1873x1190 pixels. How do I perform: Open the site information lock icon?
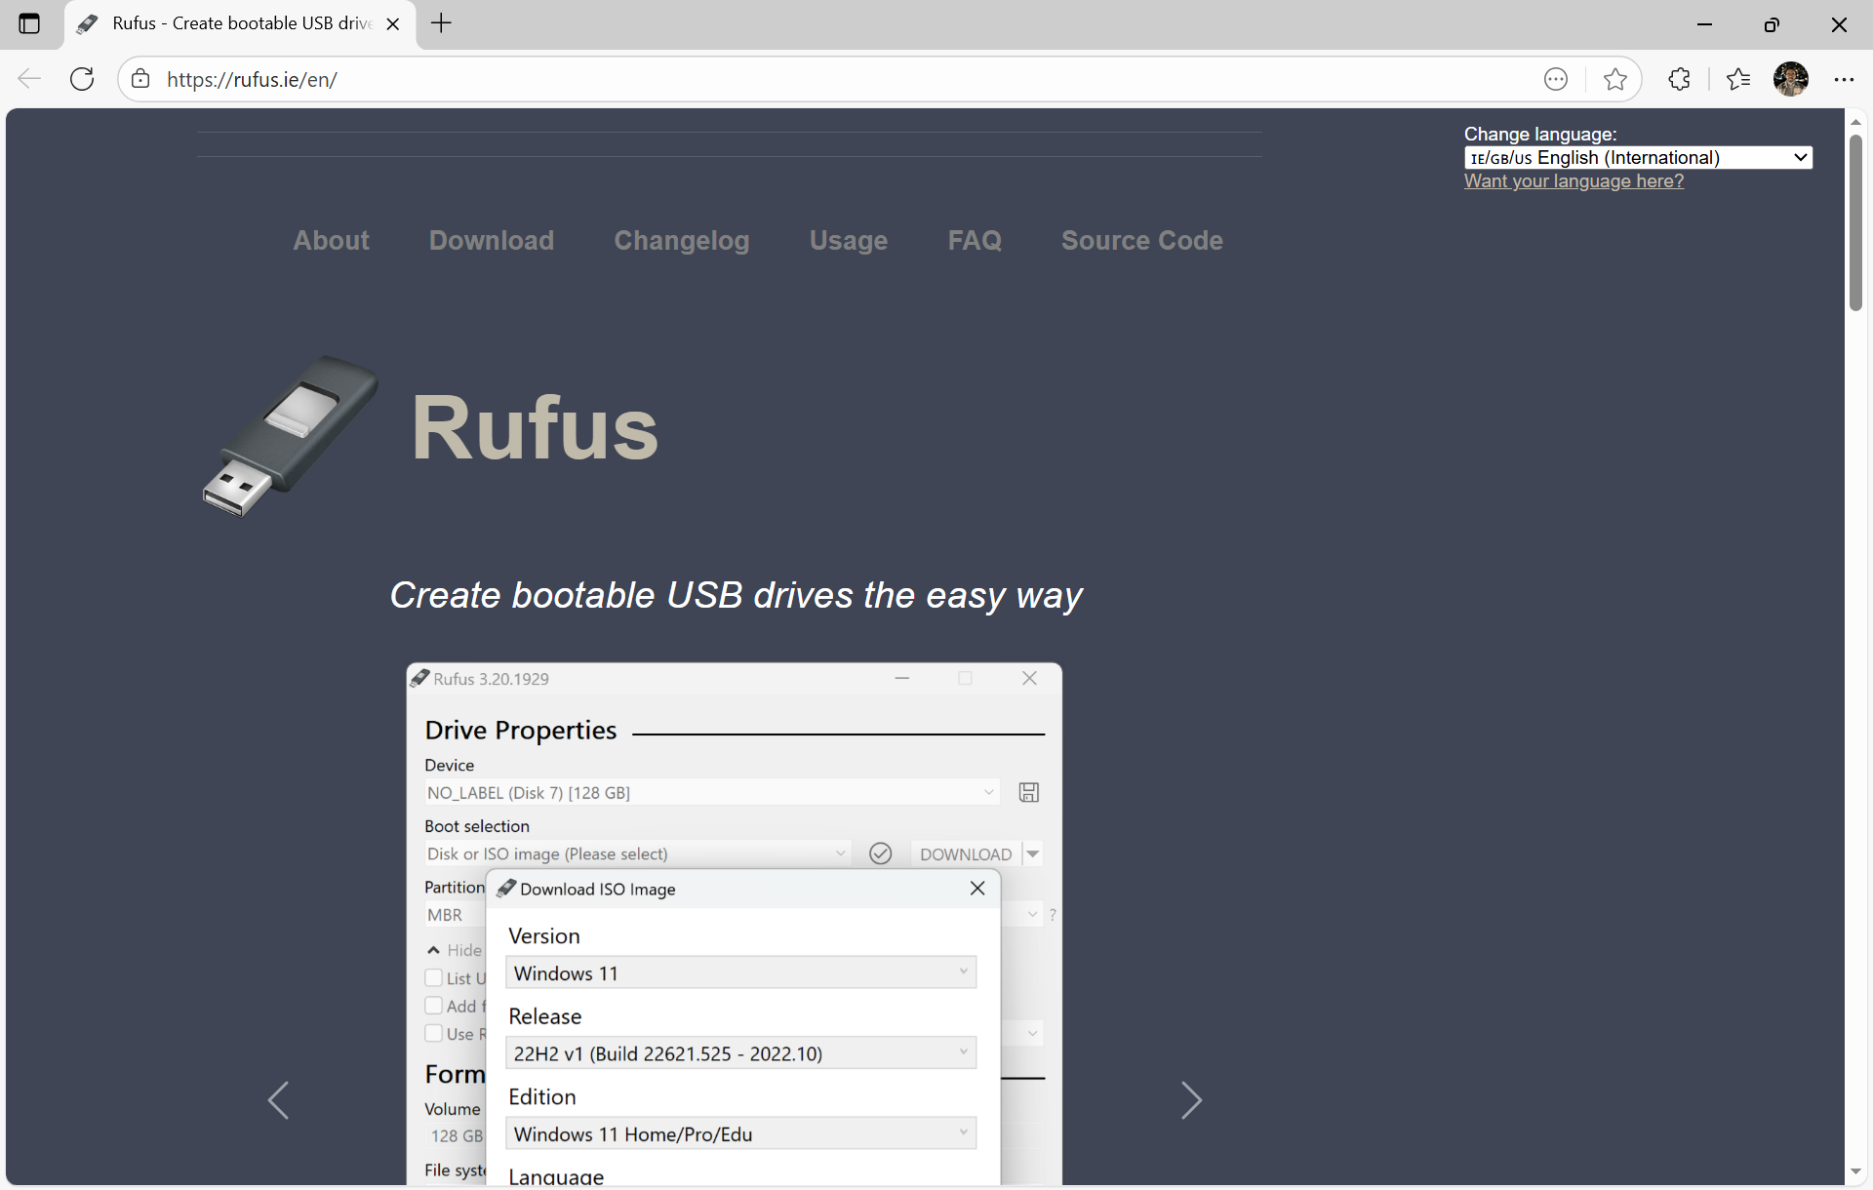point(139,79)
